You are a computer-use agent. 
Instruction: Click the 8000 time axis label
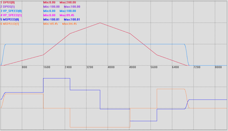pyautogui.click(x=218, y=67)
